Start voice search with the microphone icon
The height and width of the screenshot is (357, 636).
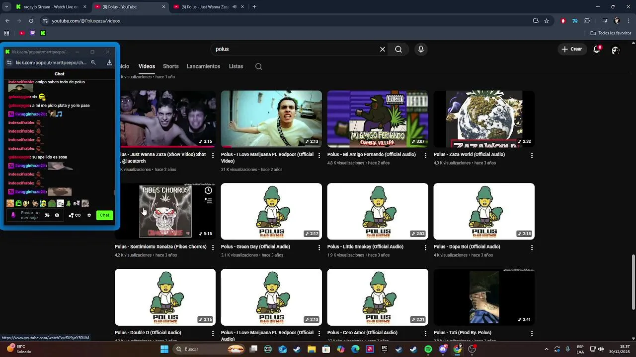tap(421, 49)
